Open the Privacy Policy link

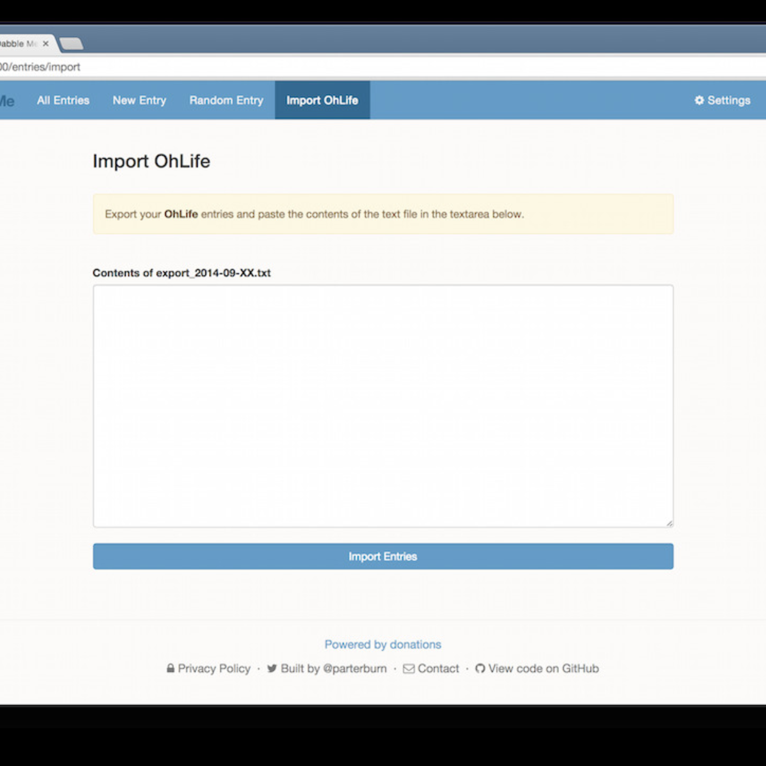[214, 668]
